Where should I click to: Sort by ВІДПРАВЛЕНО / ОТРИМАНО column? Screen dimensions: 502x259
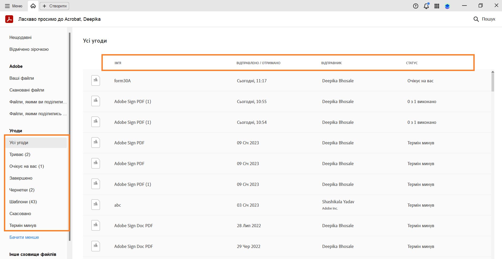point(258,63)
